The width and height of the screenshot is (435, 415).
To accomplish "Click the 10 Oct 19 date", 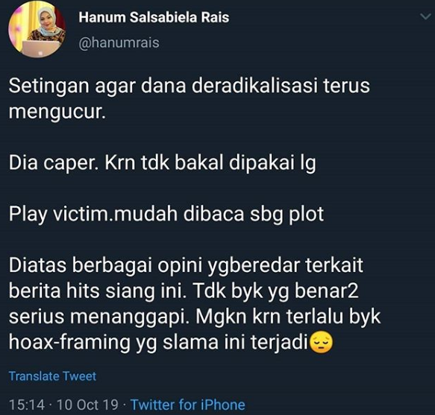I will point(87,405).
